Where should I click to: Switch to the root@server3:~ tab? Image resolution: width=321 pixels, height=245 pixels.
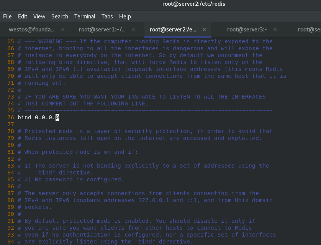click(x=247, y=30)
